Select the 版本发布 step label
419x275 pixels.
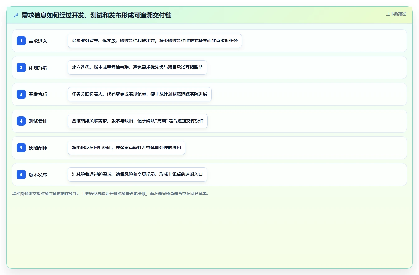38,175
